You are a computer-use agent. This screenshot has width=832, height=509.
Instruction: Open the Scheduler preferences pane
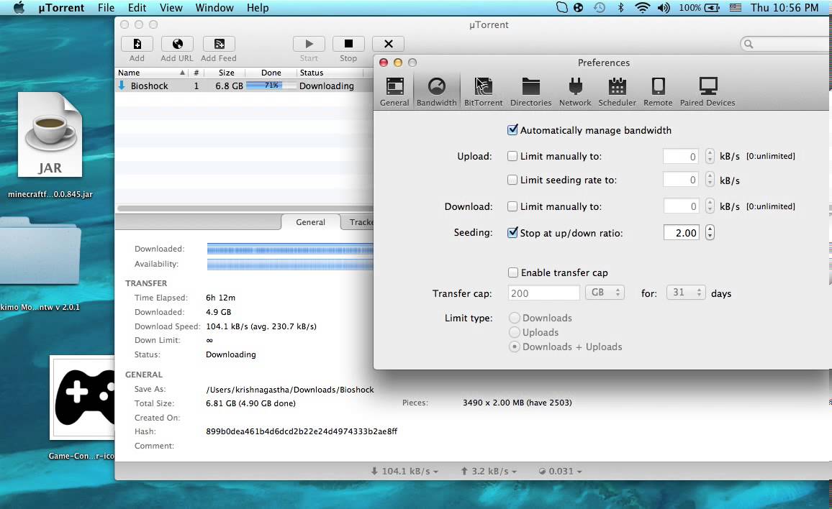click(617, 92)
